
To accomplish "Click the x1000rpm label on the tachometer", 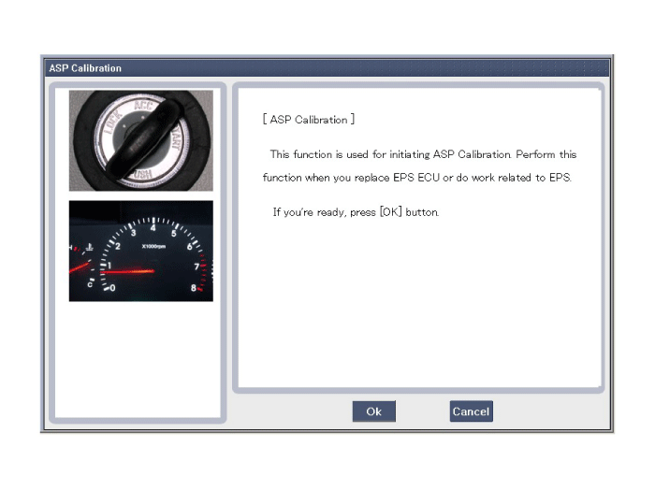I will (153, 247).
